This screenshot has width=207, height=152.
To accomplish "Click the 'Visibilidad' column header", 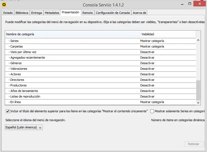I will click(168, 34).
